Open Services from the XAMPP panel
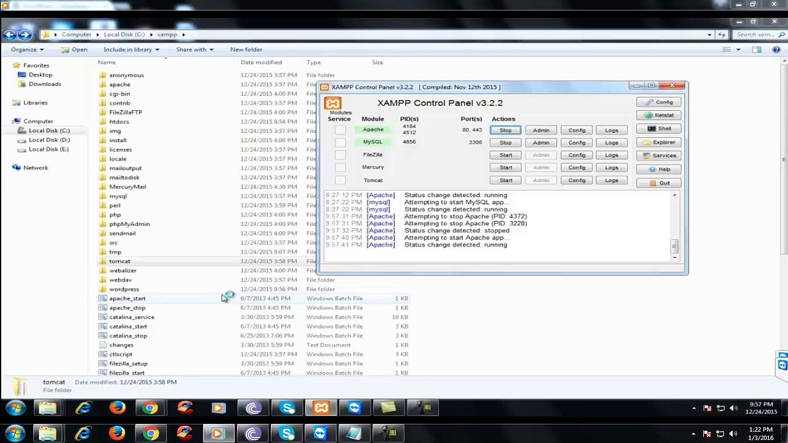 click(659, 156)
